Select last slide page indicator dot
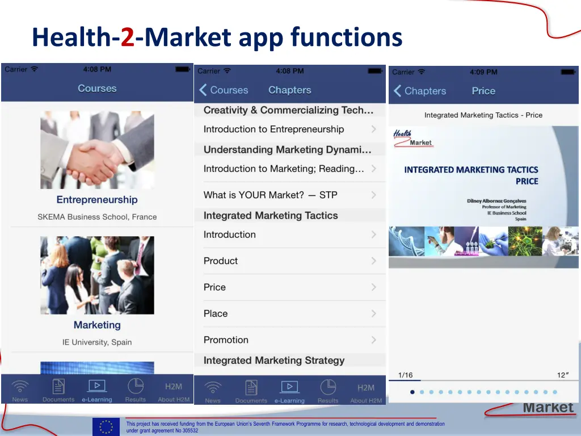Viewport: 581px width, 436px height. click(x=555, y=392)
